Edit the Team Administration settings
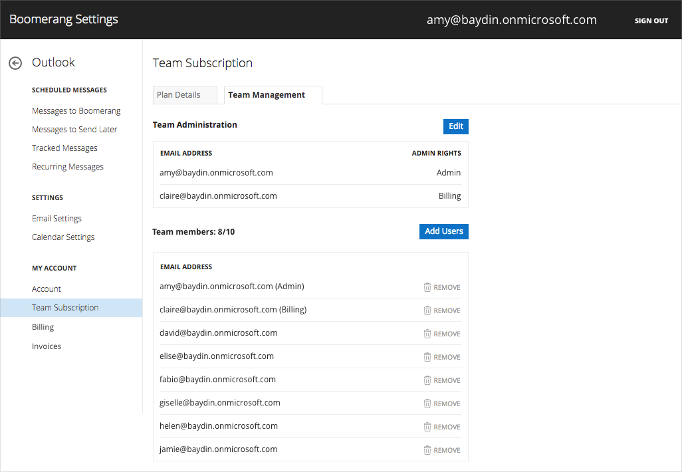682x472 pixels. (x=456, y=126)
